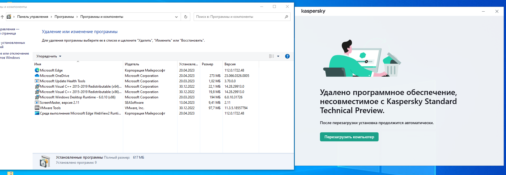Click the Control Panel icon in address bar
This screenshot has height=175, width=506.
tap(9, 17)
